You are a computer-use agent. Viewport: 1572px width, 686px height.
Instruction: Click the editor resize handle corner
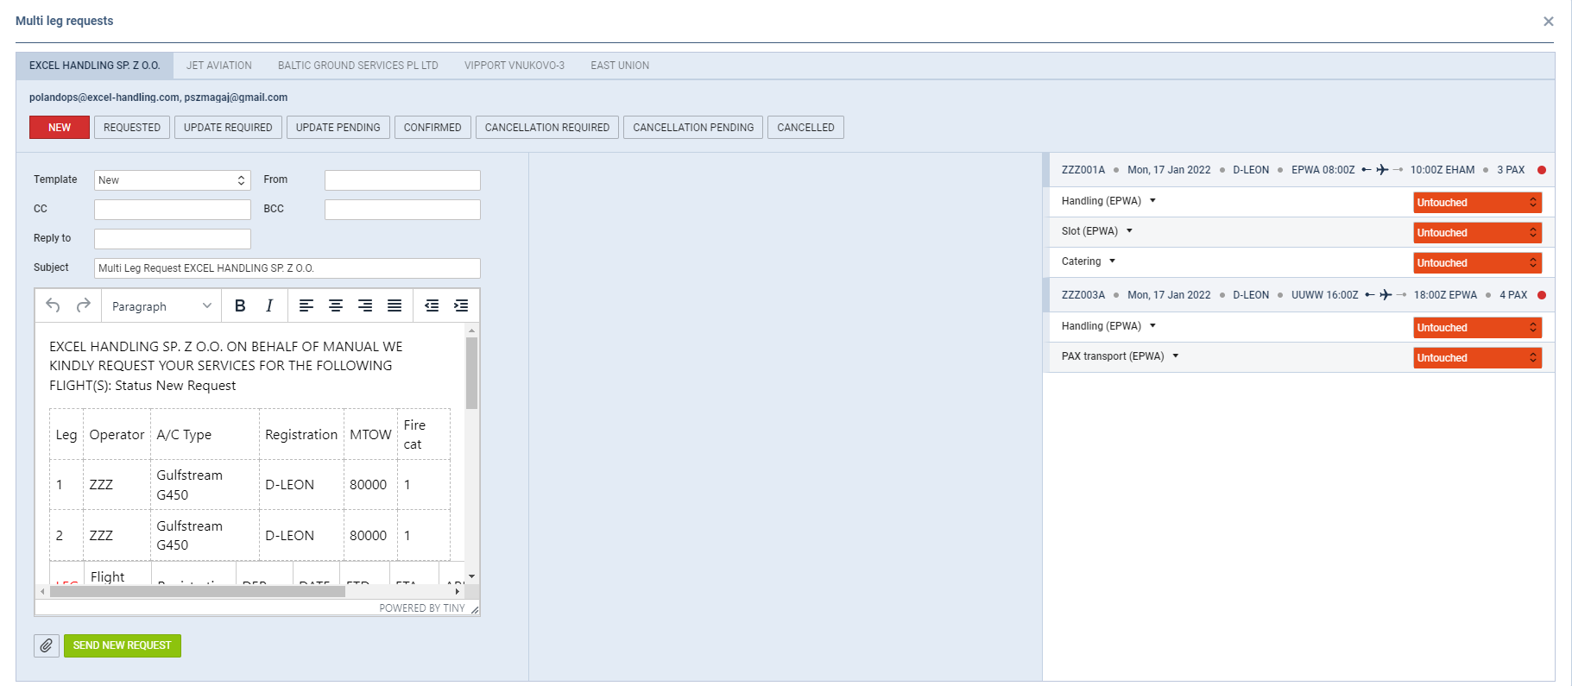[474, 609]
